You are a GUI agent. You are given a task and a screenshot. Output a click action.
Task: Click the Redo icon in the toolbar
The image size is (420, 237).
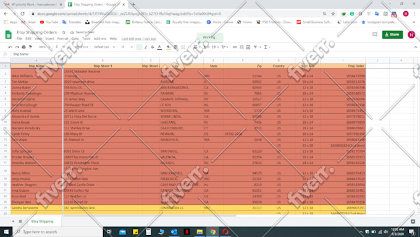click(x=17, y=47)
